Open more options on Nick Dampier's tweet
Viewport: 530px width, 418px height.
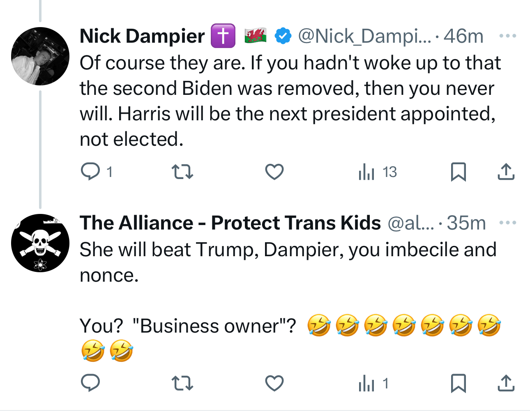507,36
